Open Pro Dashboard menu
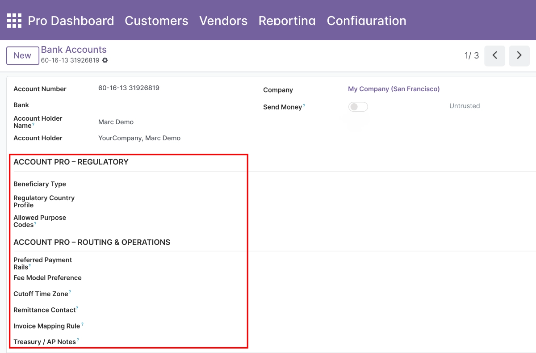The width and height of the screenshot is (536, 353). 71,21
